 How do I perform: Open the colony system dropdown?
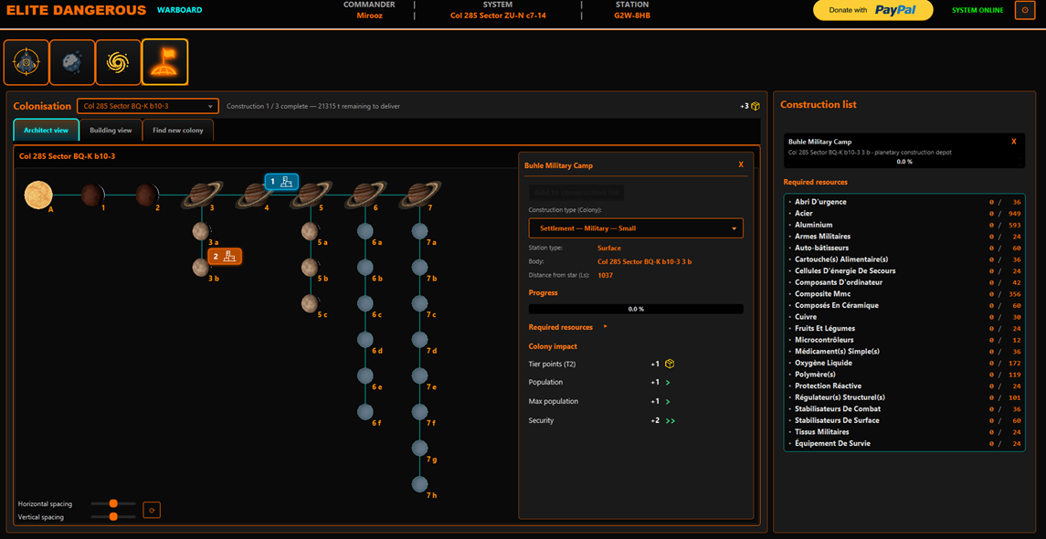[x=148, y=106]
